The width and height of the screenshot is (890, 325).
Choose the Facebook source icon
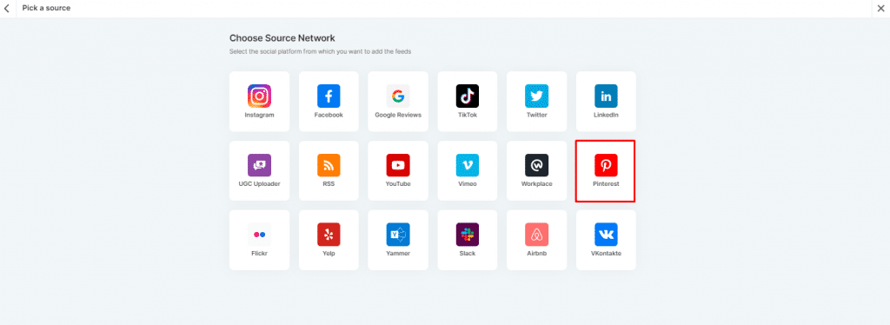pyautogui.click(x=329, y=96)
